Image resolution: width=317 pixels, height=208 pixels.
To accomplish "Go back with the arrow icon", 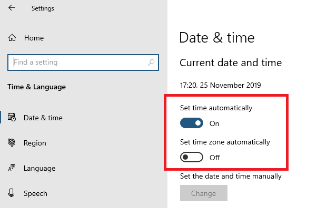I will (12, 8).
